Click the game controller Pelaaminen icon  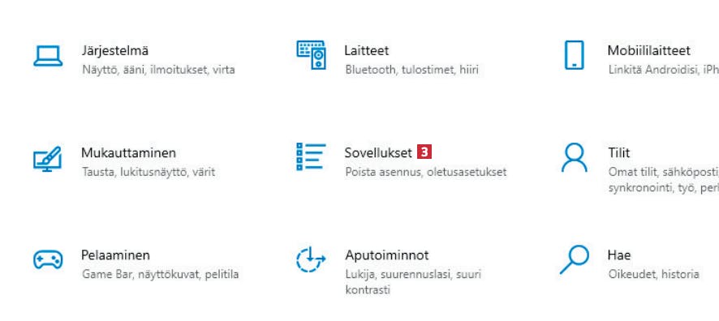tap(48, 259)
